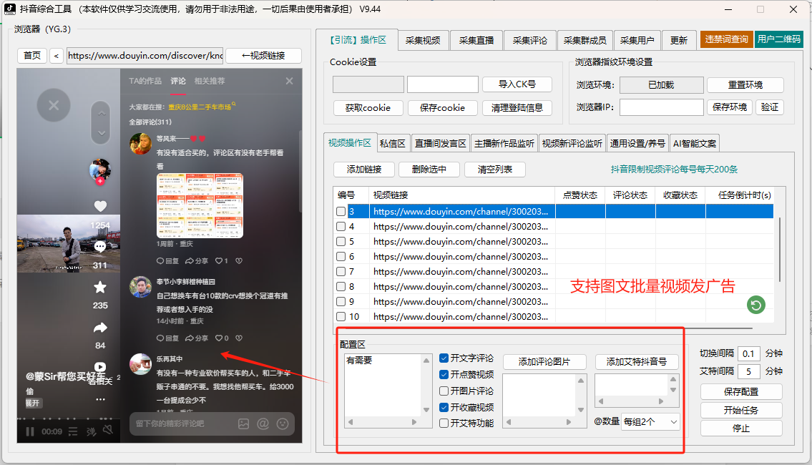Toggle the danmaku icon in video player
The image size is (812, 465).
[92, 431]
